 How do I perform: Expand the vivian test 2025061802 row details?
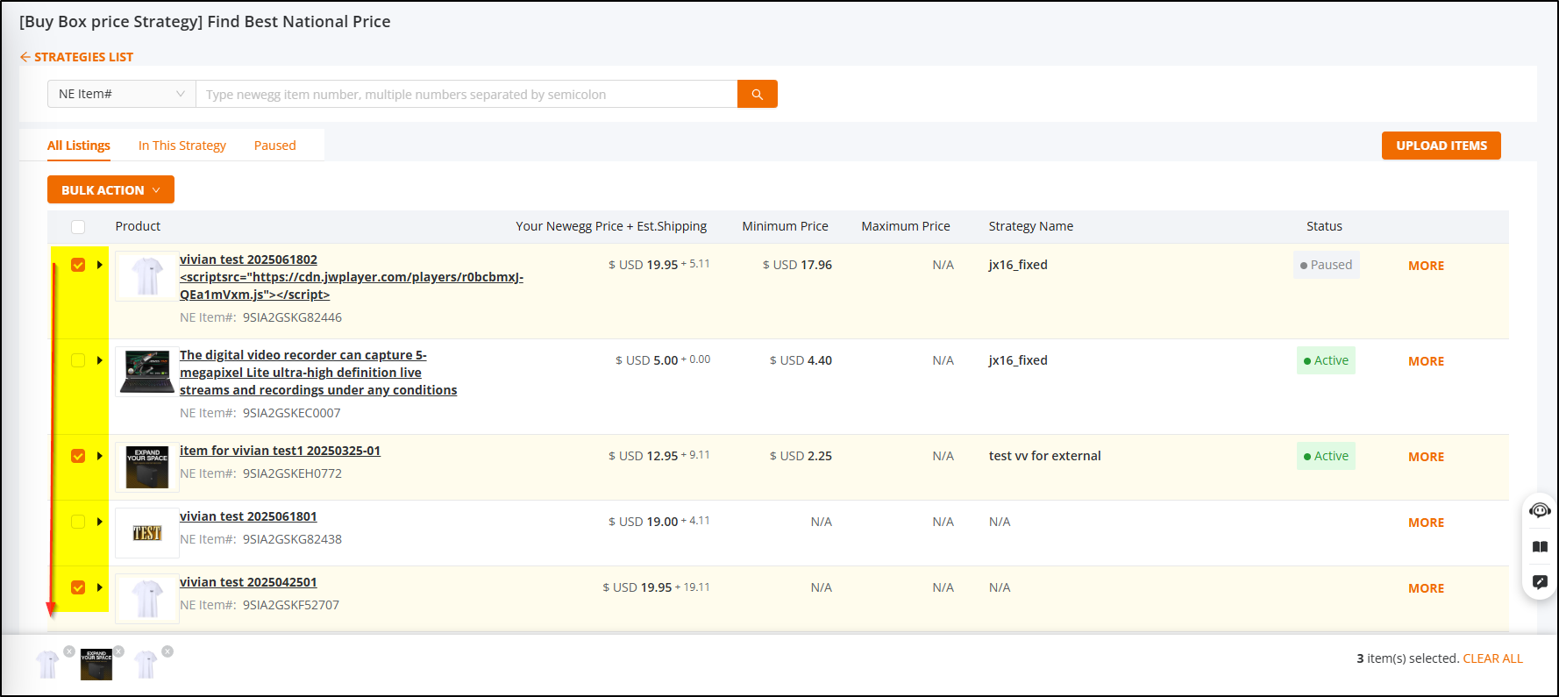[x=100, y=265]
